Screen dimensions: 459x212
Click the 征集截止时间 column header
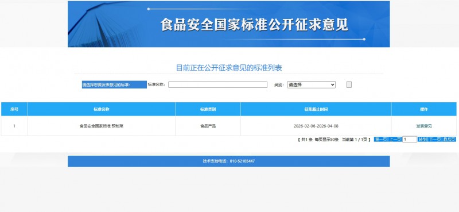tap(316, 109)
